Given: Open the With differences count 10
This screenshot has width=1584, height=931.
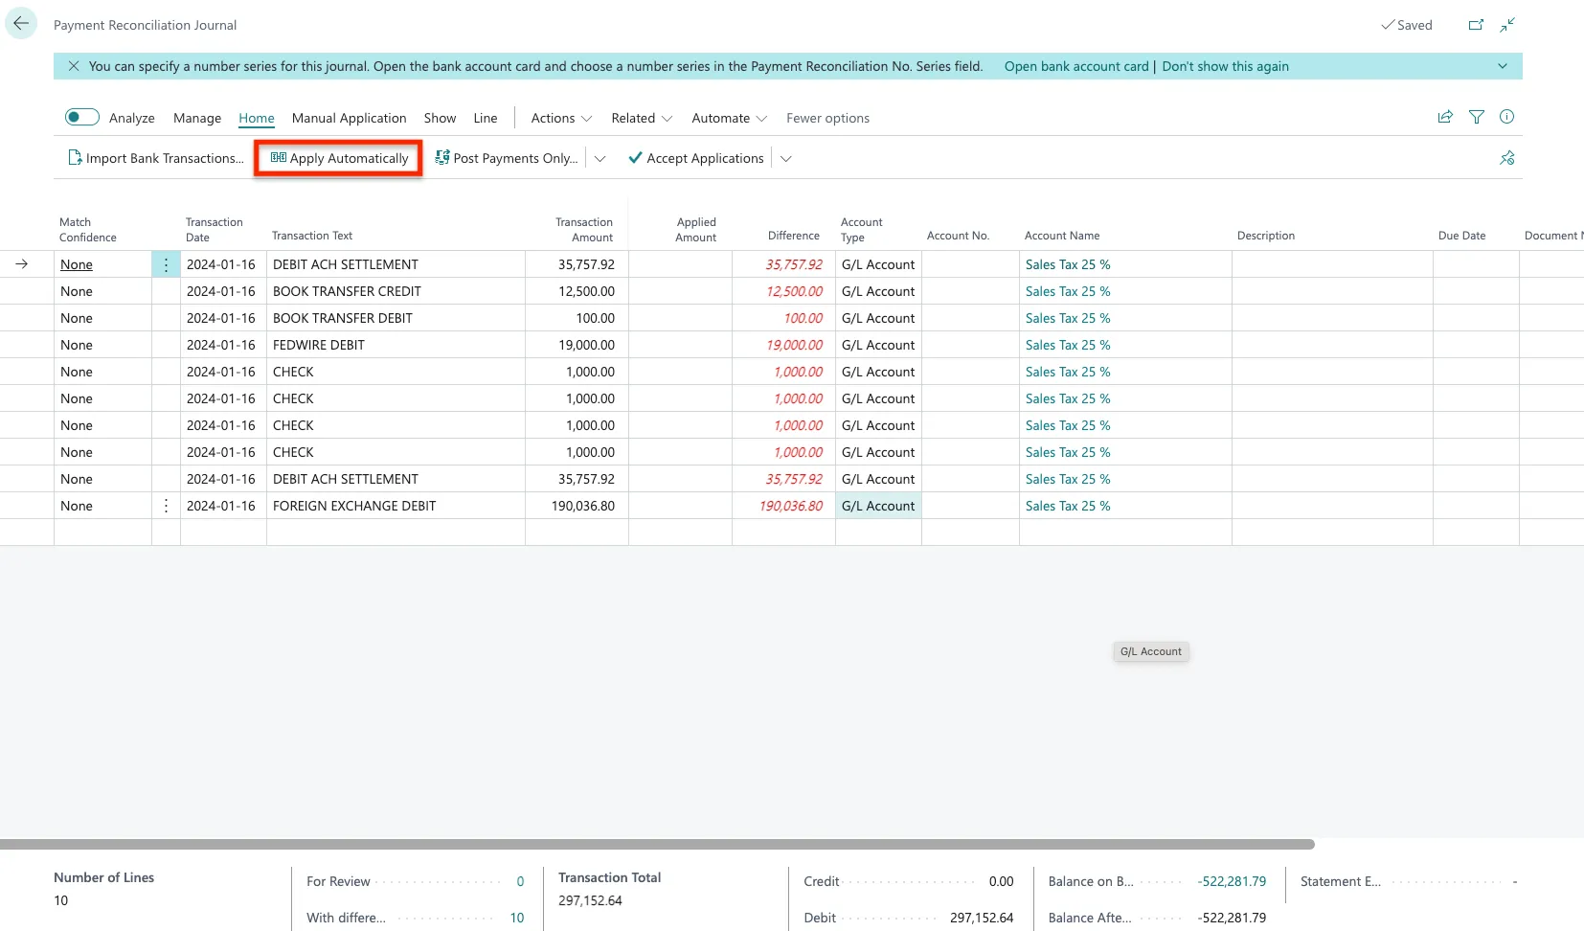Looking at the screenshot, I should point(517,918).
